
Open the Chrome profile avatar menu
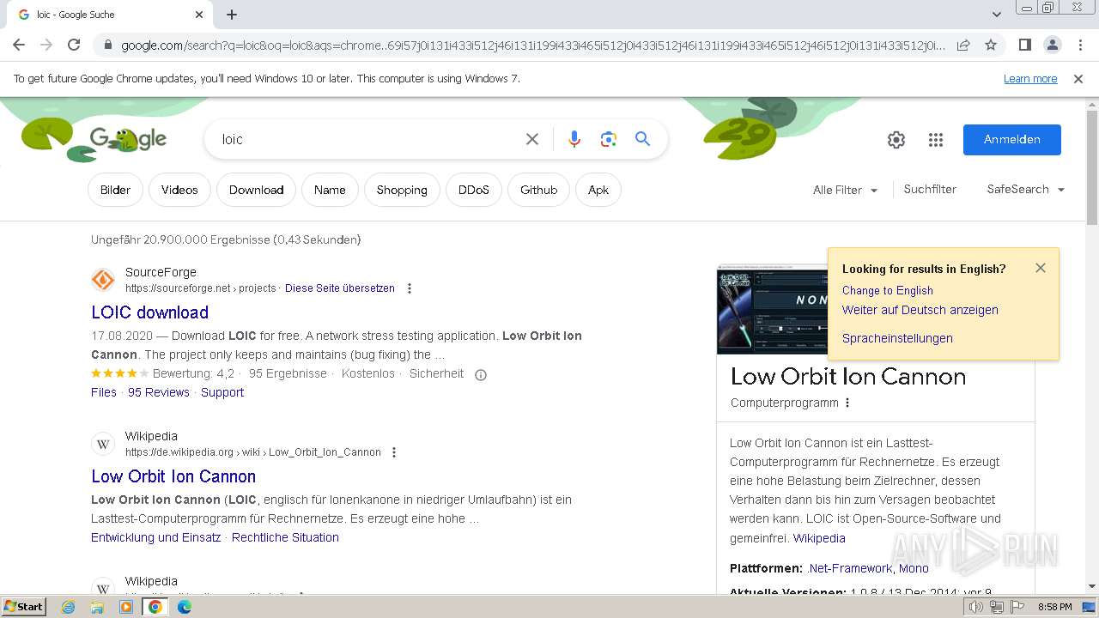pyautogui.click(x=1052, y=45)
